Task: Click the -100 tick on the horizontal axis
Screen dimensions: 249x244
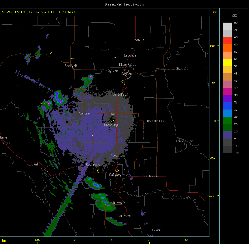Action: (x=36, y=240)
